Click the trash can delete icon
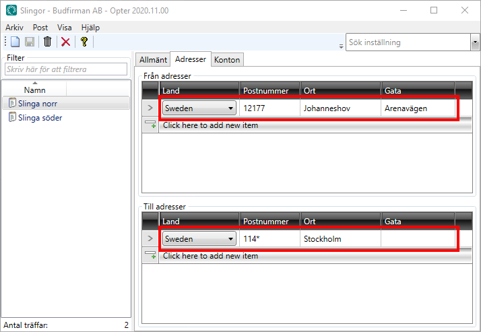This screenshot has width=481, height=332. tap(48, 42)
